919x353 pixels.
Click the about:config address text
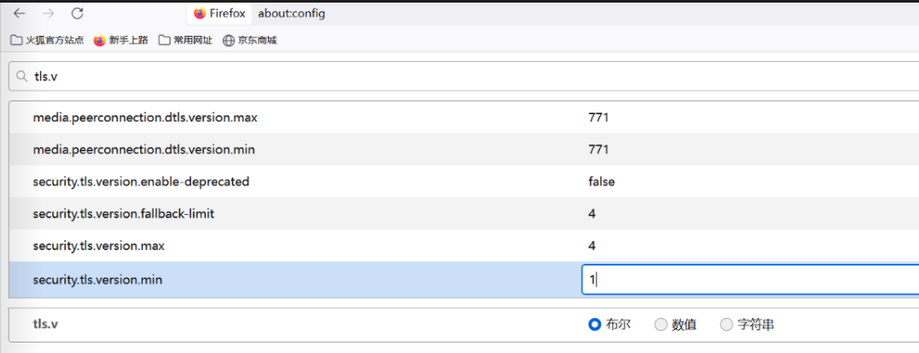pos(286,13)
